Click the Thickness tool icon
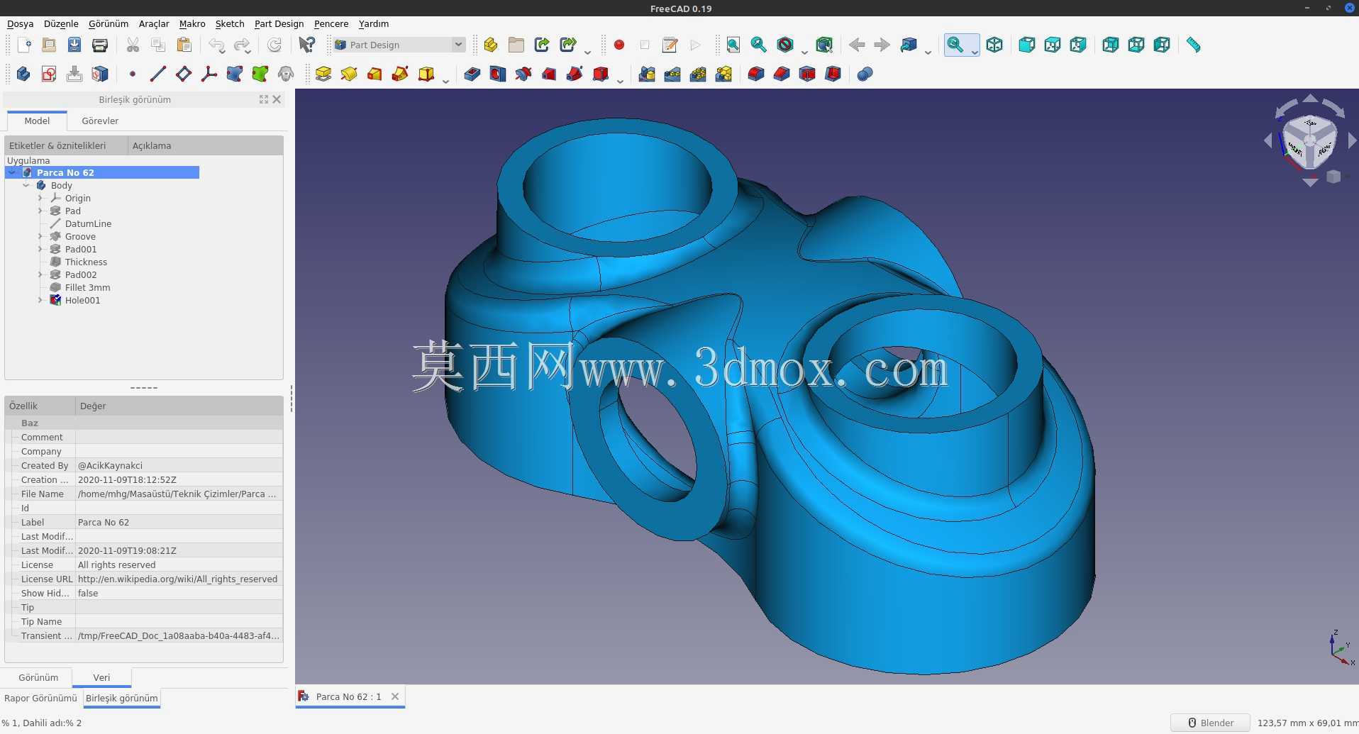This screenshot has width=1359, height=734. pyautogui.click(x=833, y=74)
